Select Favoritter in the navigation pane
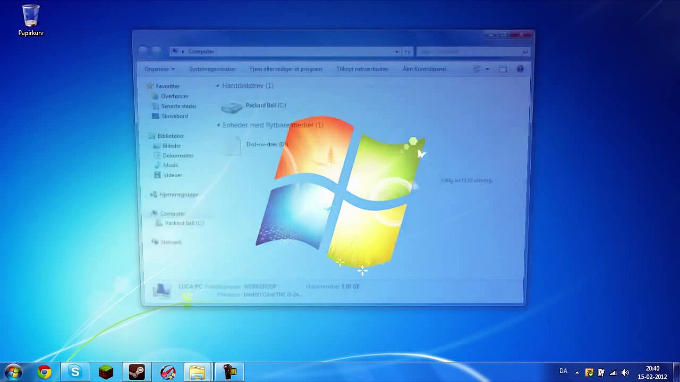Image resolution: width=680 pixels, height=382 pixels. 167,86
